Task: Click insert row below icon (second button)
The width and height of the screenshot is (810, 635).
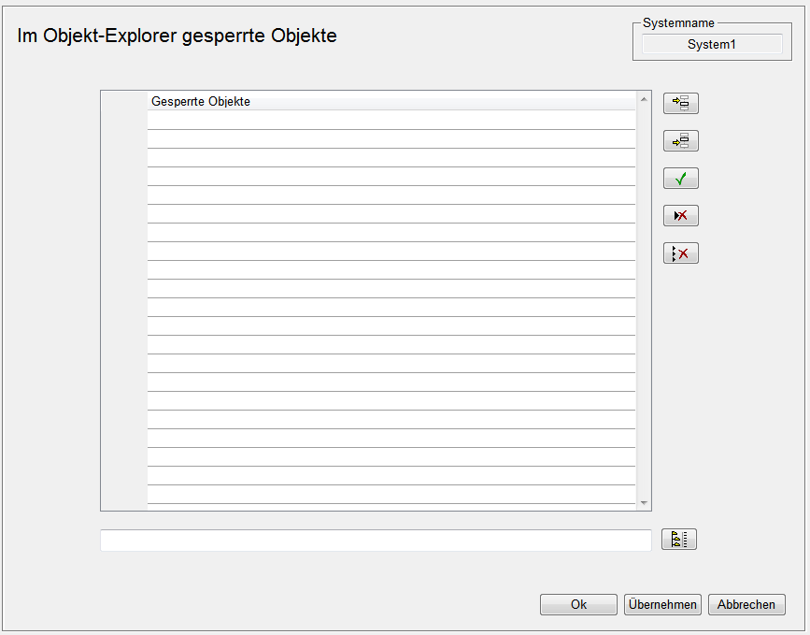Action: point(681,140)
